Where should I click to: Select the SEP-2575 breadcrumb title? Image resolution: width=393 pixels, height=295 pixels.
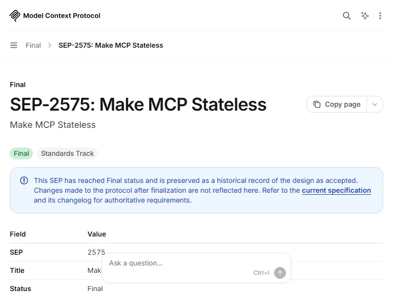[x=111, y=45]
